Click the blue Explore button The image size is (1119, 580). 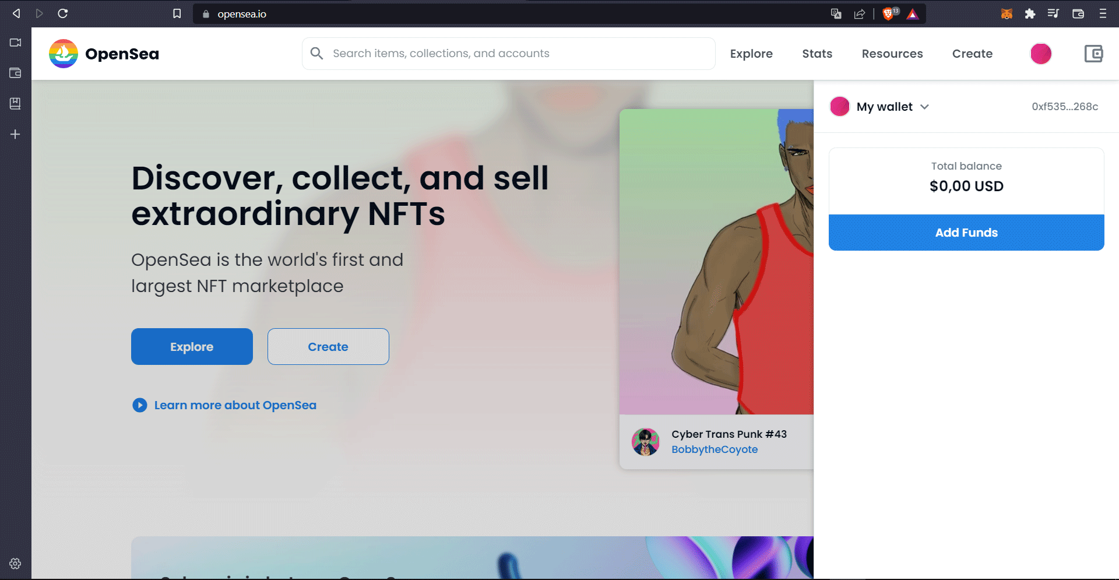(x=192, y=347)
